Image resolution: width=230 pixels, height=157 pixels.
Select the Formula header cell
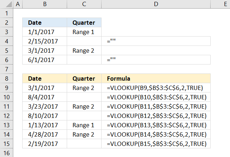tap(156, 78)
